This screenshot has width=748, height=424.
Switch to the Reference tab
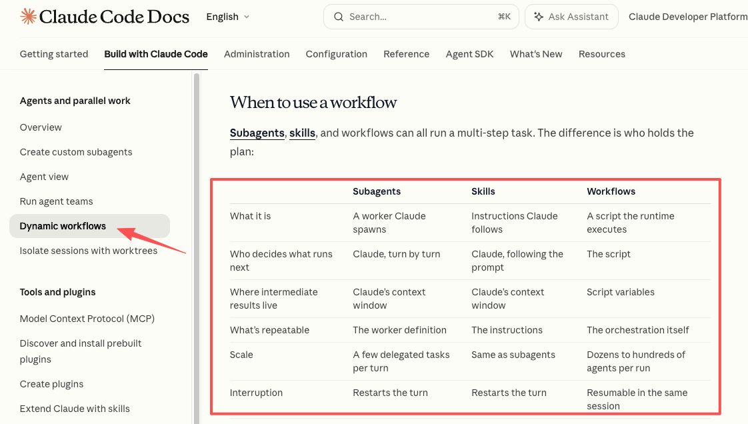point(407,54)
